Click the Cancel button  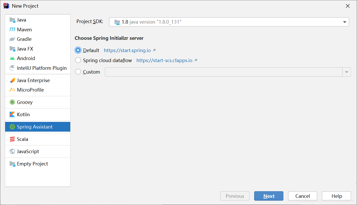[303, 196]
